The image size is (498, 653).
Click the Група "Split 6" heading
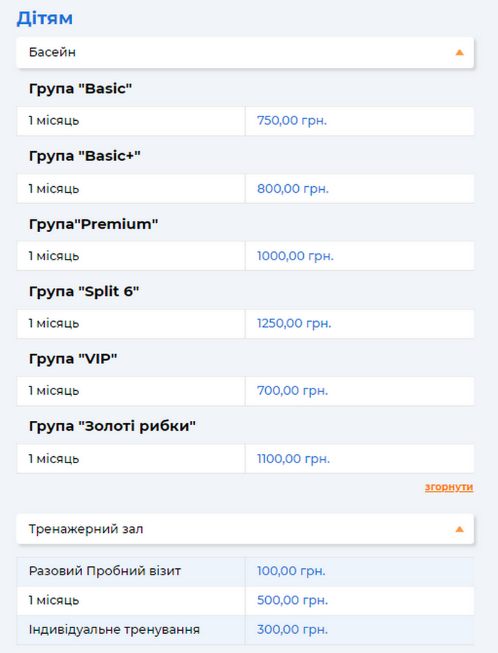83,291
